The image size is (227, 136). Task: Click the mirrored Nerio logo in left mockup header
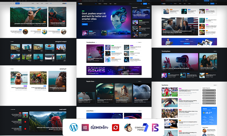64,3
